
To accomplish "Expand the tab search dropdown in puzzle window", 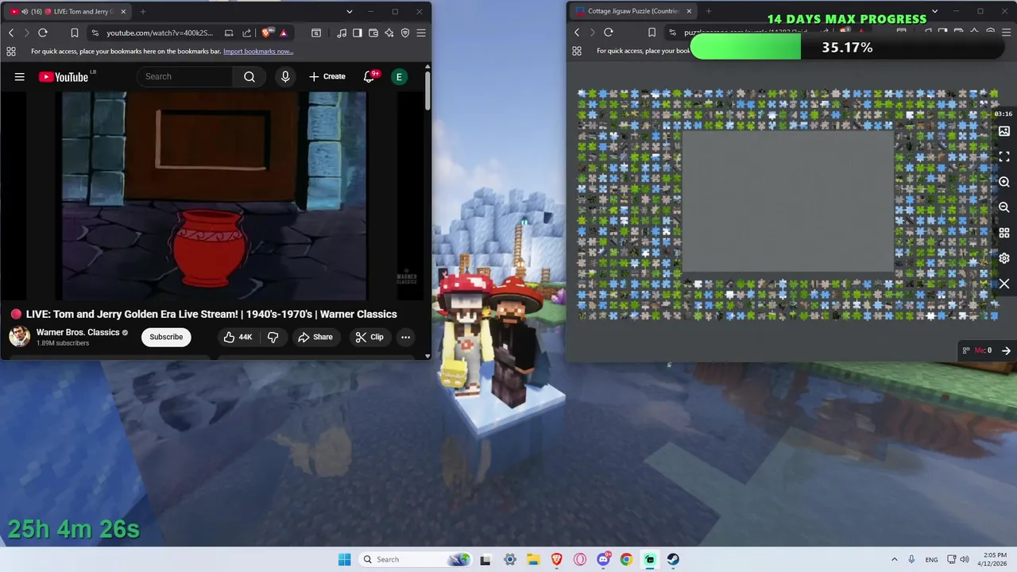I will (934, 11).
